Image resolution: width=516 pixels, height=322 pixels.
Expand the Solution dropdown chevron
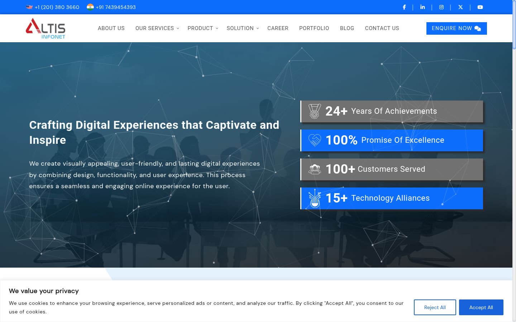click(258, 28)
